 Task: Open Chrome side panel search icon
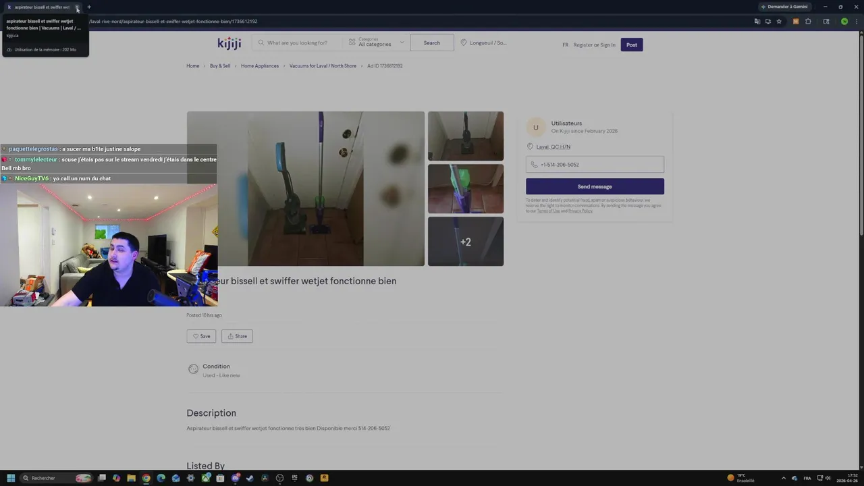826,22
